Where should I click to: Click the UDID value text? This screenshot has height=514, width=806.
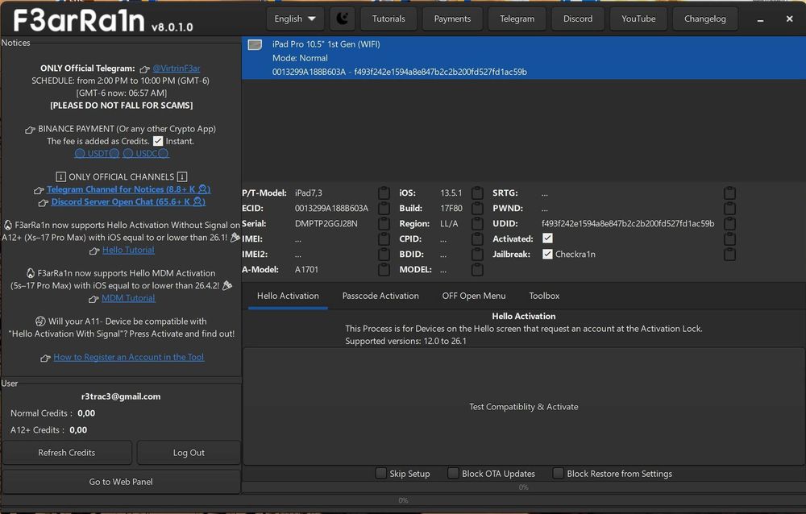(x=628, y=224)
